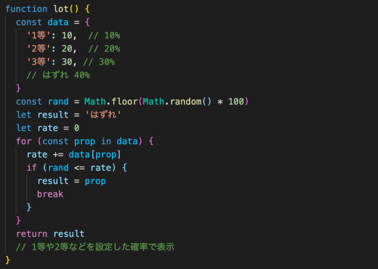This screenshot has width=378, height=269.
Task: Click the <= operator in if condition
Action: pyautogui.click(x=79, y=168)
